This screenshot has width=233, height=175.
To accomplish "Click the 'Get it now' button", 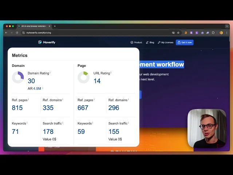I will point(185,42).
